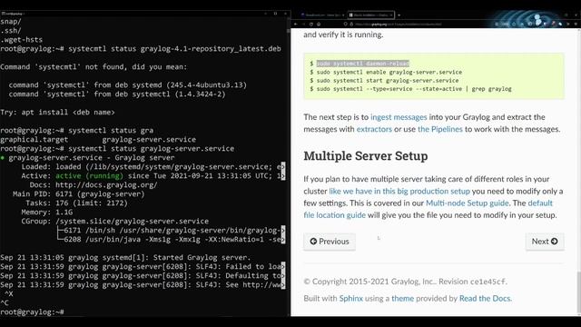Screen dimensions: 581x327
Task: Go forward in the browser
Action: [x=303, y=25]
